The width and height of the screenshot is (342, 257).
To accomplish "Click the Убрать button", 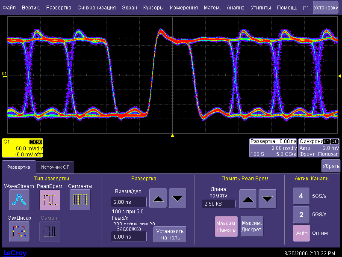I will click(x=330, y=166).
